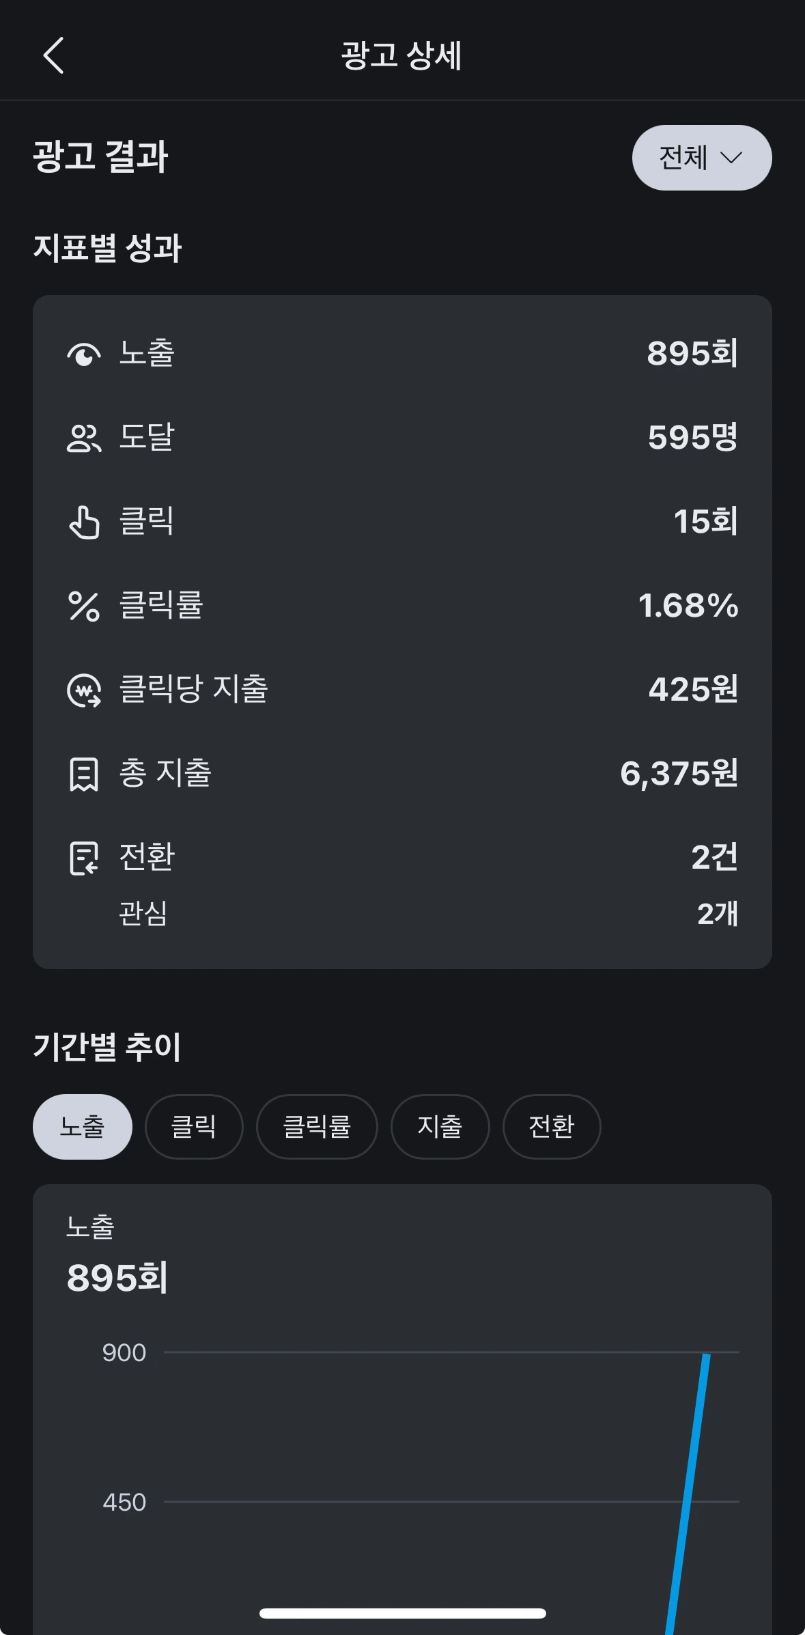Screen dimensions: 805x1635
Task: Tap the conversion document icon beside 전환
Action: tap(84, 858)
